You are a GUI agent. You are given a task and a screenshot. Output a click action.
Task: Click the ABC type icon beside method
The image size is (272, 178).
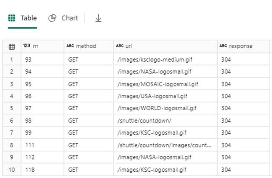(70, 46)
